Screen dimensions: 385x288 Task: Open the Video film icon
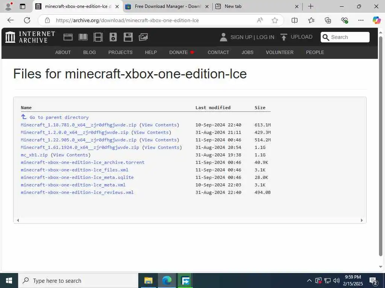(98, 37)
